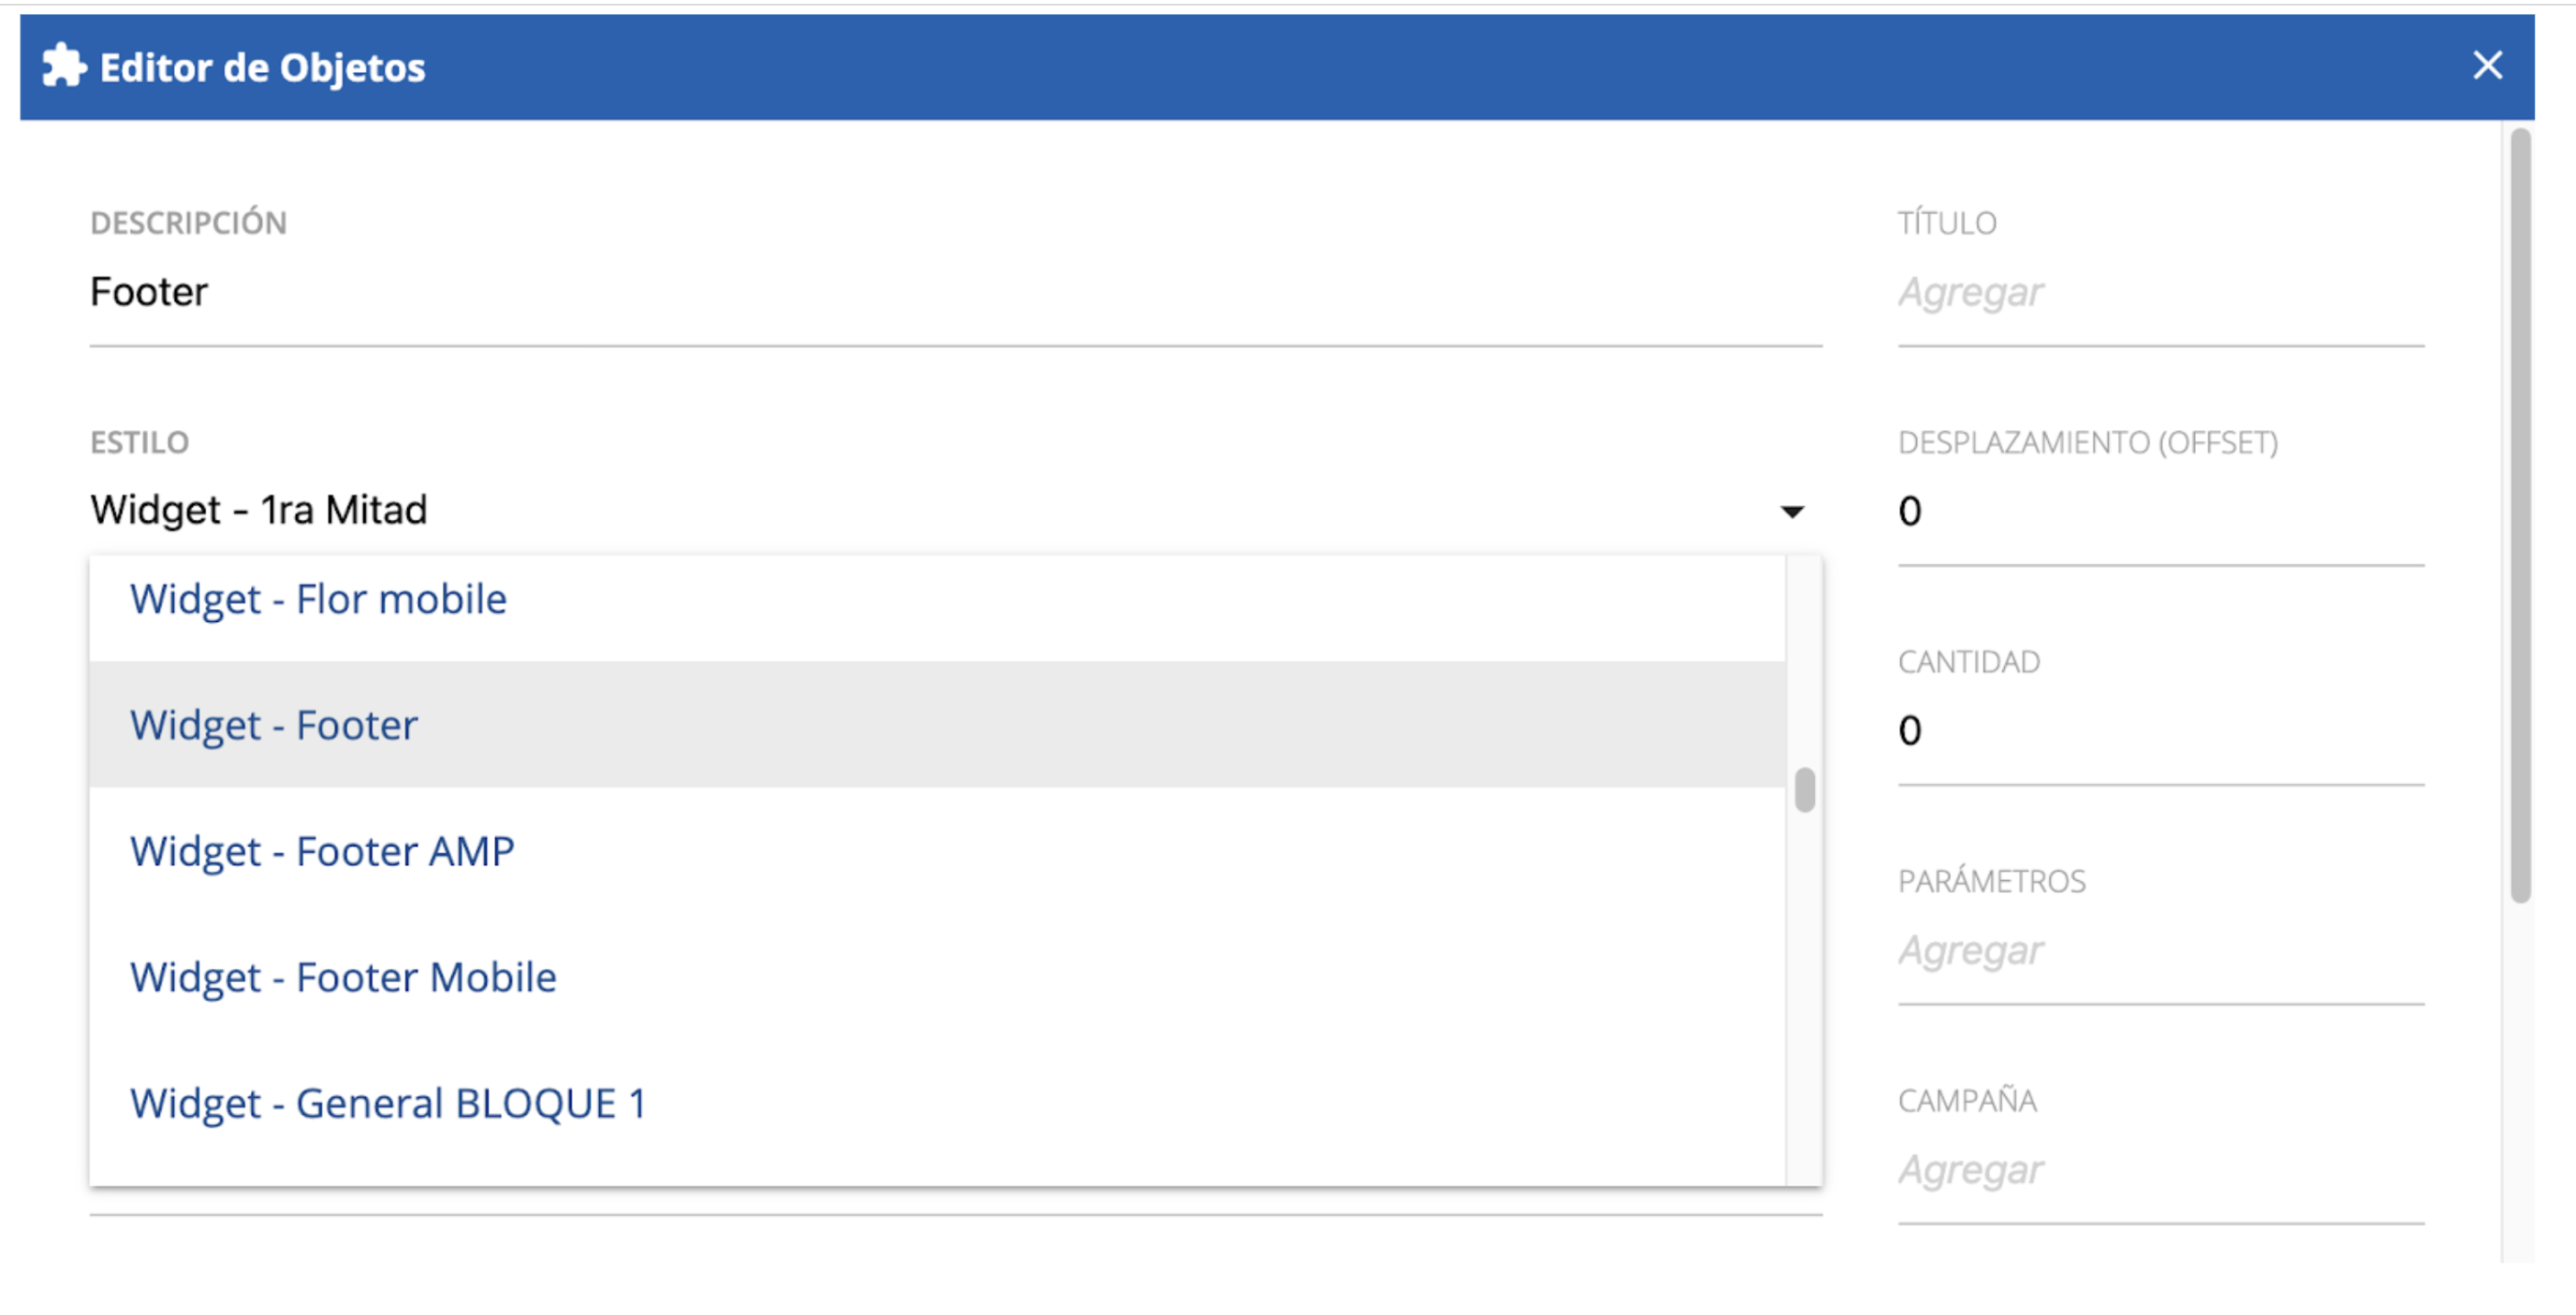This screenshot has height=1315, width=2576.
Task: Click the Descripción field containing Footer
Action: click(955, 293)
